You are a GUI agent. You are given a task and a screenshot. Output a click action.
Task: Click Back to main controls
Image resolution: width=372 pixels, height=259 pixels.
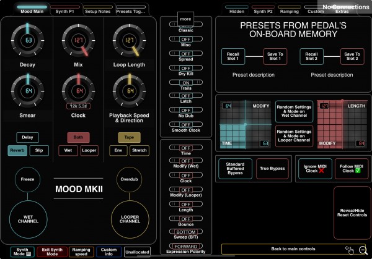293,249
